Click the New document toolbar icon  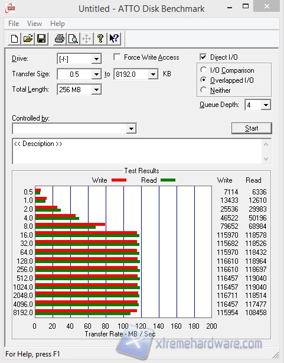click(14, 38)
